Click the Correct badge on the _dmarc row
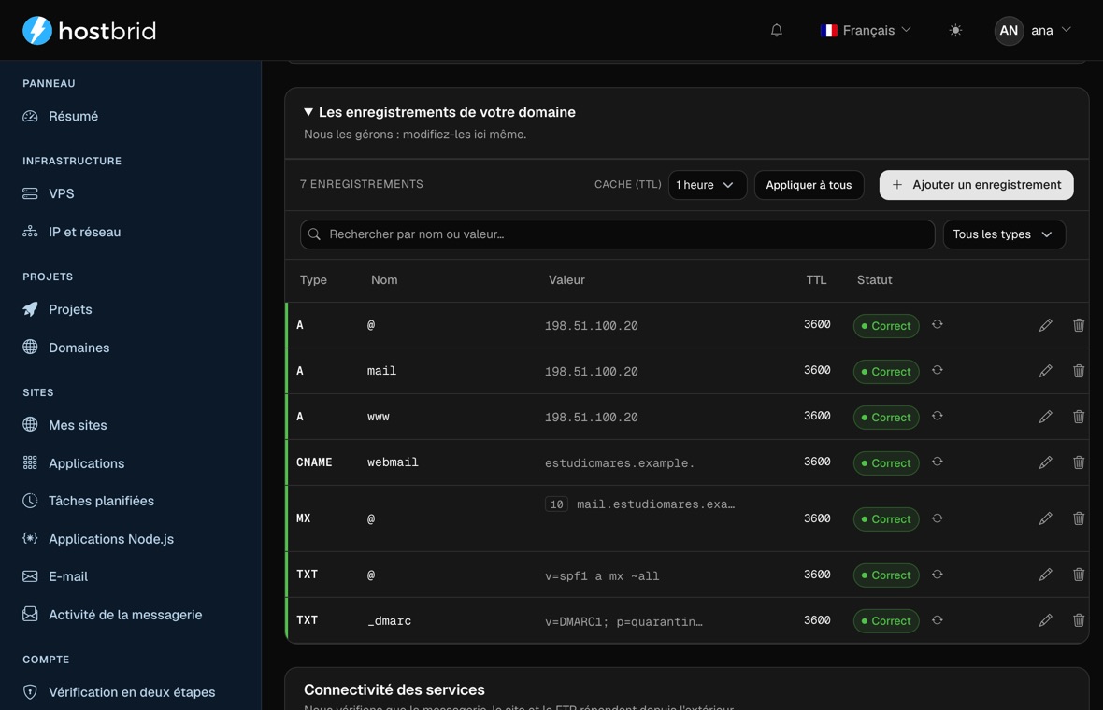The width and height of the screenshot is (1103, 710). [x=885, y=620]
